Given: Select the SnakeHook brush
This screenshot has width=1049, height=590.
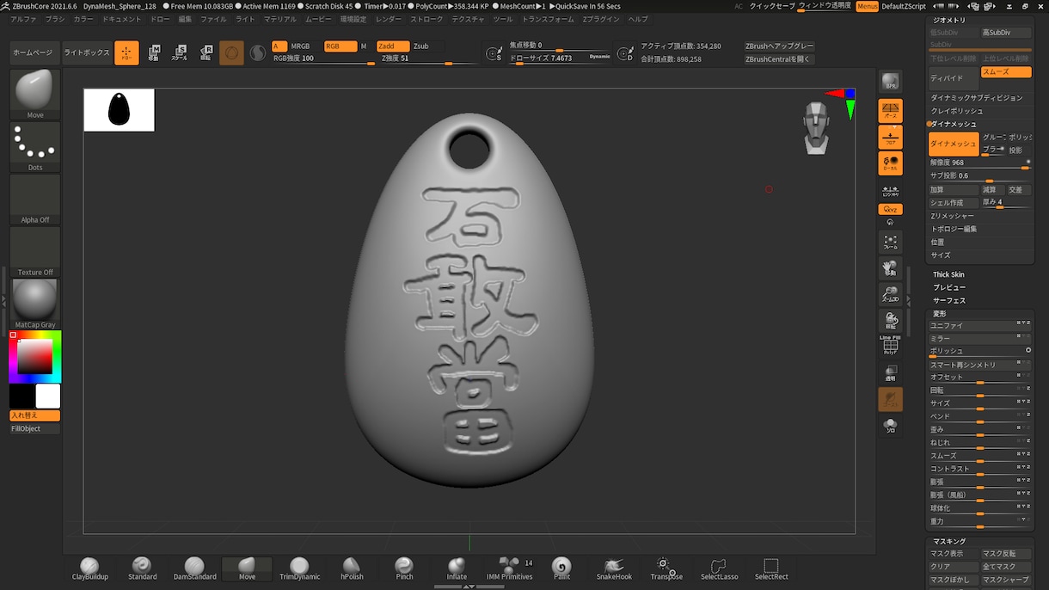Looking at the screenshot, I should click(x=614, y=568).
